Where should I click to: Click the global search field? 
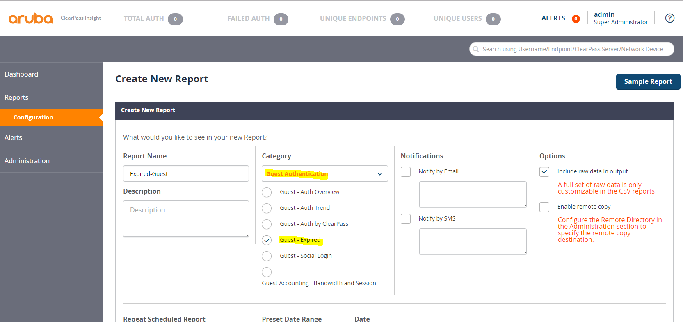(571, 49)
